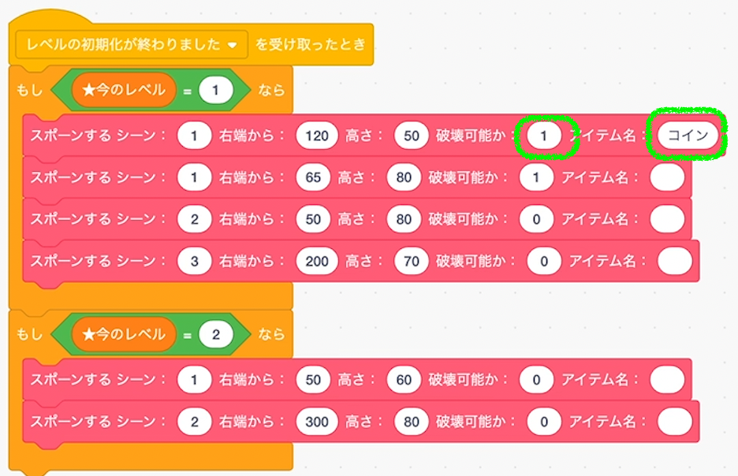Edit the 120 右端から value

[x=317, y=136]
